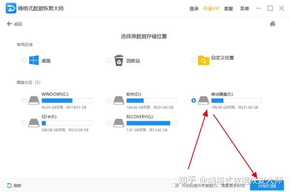This screenshot has height=192, width=290.
Task: Click text 286.98 GB可用, 共315.09 GB
Action: pos(65,130)
